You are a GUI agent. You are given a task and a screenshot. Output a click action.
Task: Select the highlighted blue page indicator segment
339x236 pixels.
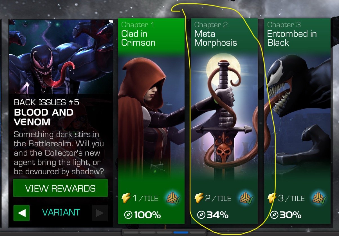(181, 232)
